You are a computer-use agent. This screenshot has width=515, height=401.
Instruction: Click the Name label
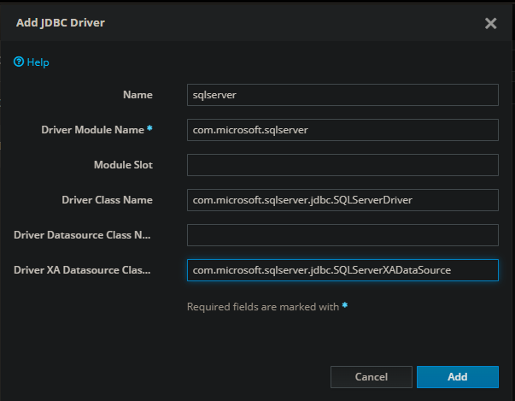click(139, 95)
